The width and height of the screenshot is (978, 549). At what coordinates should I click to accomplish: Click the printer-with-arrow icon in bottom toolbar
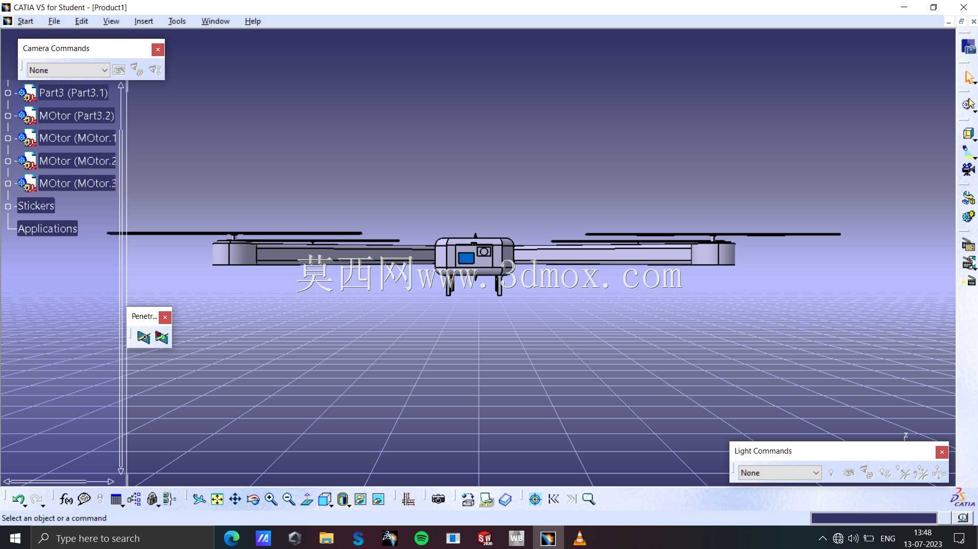pos(468,500)
